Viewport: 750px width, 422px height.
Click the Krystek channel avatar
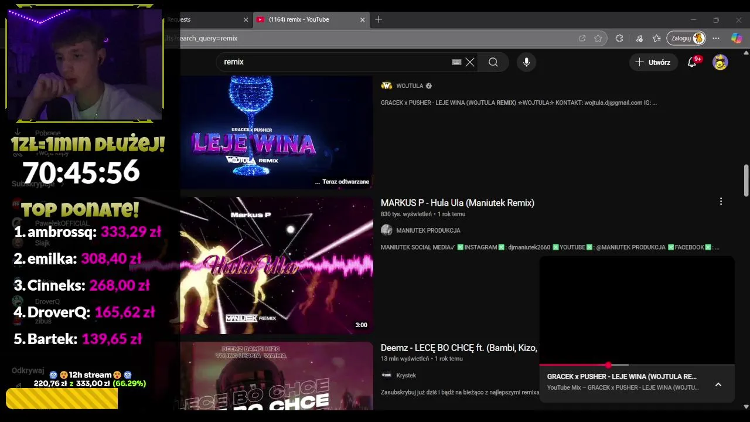click(386, 375)
